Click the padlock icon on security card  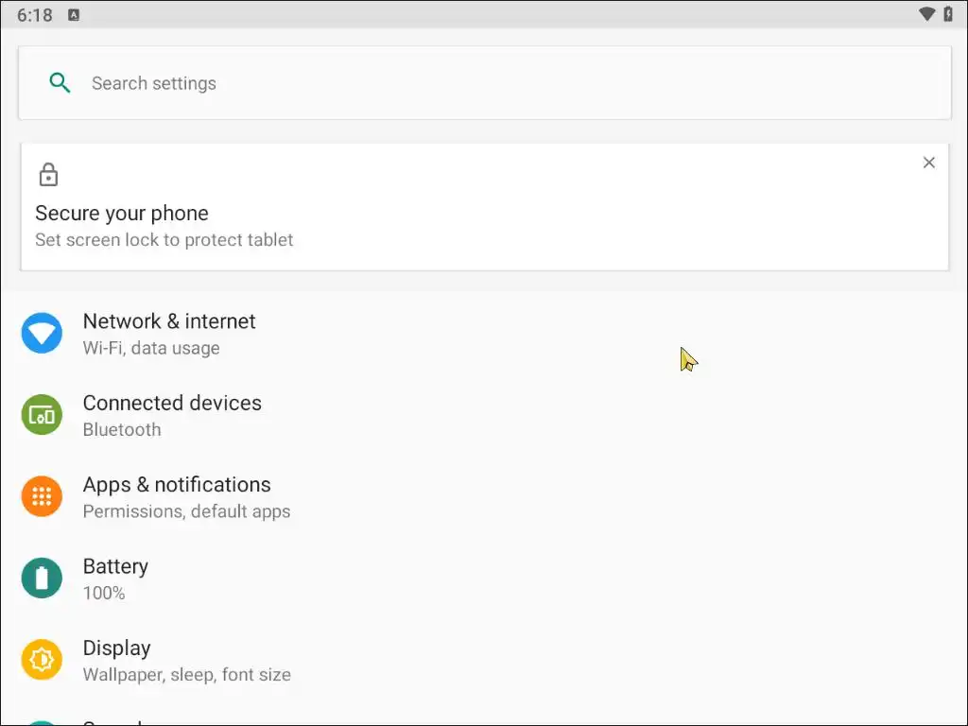coord(48,175)
